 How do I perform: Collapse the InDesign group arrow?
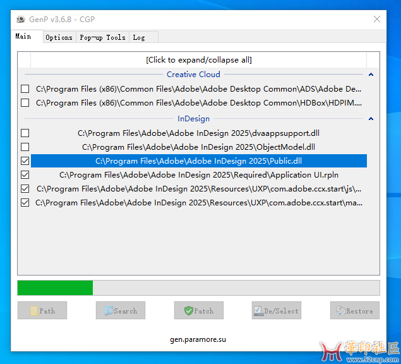point(371,119)
